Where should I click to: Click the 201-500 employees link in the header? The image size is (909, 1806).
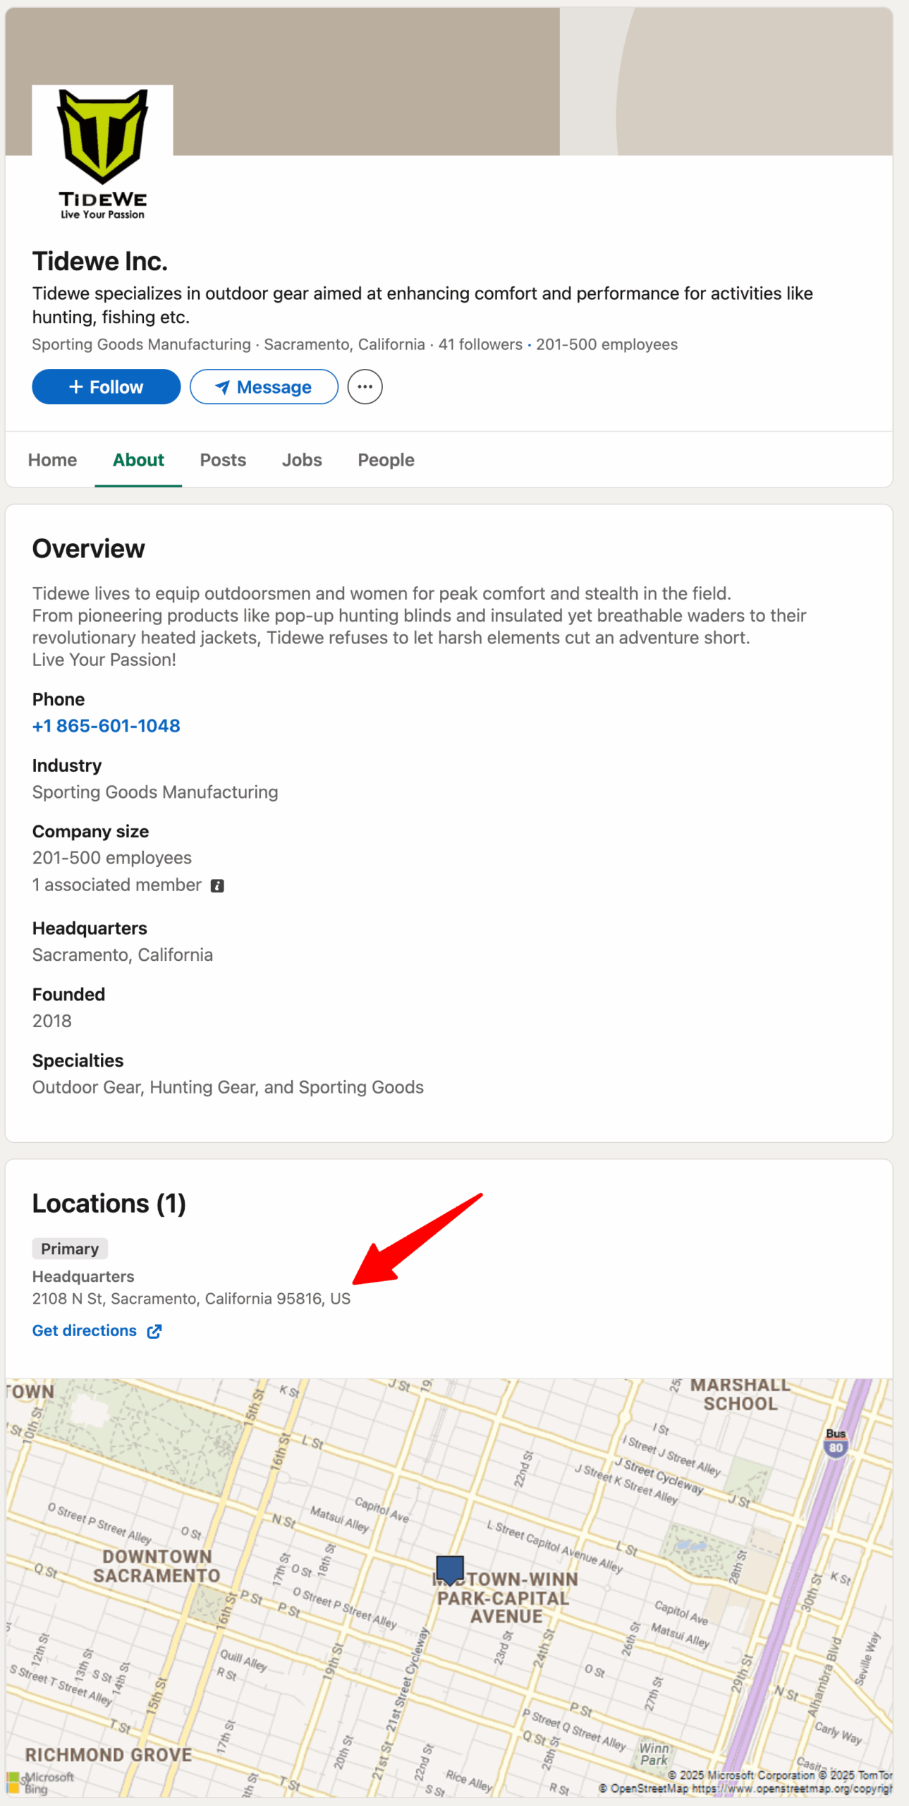coord(606,344)
